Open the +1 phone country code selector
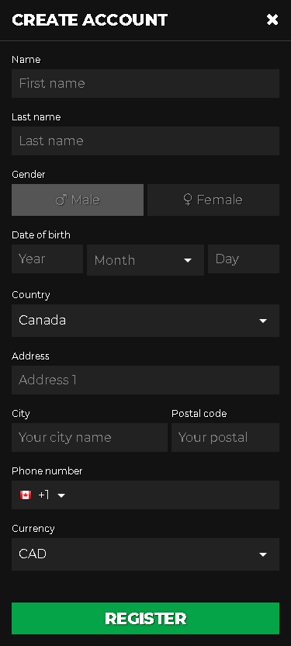The width and height of the screenshot is (291, 646). pos(43,495)
